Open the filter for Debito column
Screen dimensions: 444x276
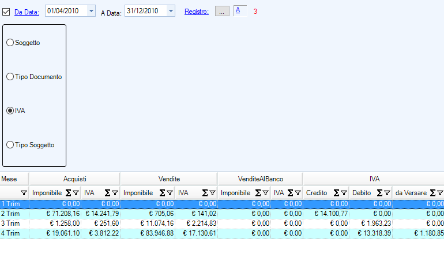pos(387,193)
